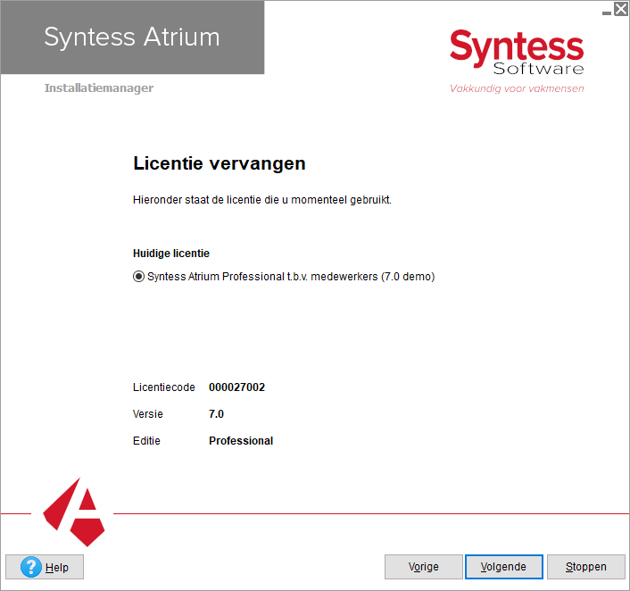The image size is (630, 591).
Task: Open Help with the question mark button
Action: point(45,567)
